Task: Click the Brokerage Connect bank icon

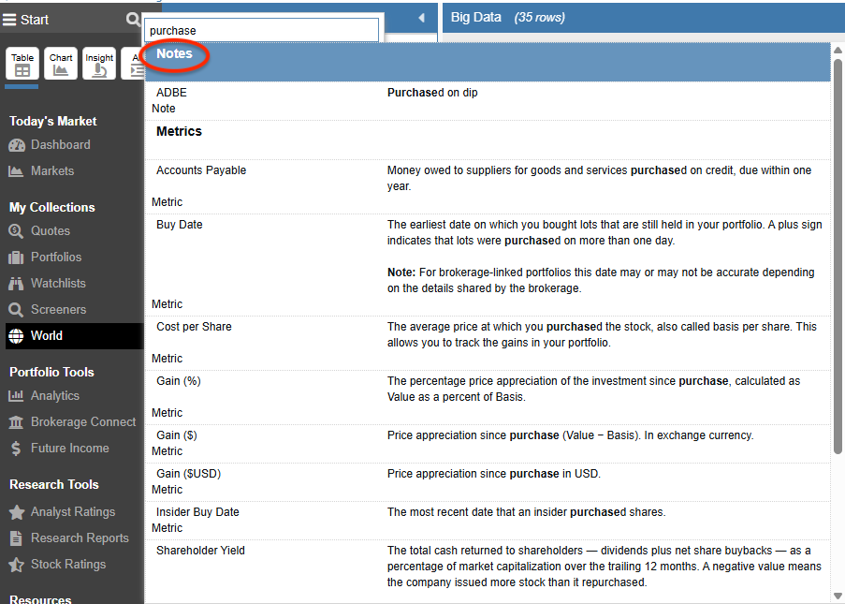Action: (16, 422)
